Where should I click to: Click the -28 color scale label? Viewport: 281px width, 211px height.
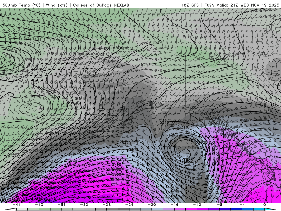(107, 205)
